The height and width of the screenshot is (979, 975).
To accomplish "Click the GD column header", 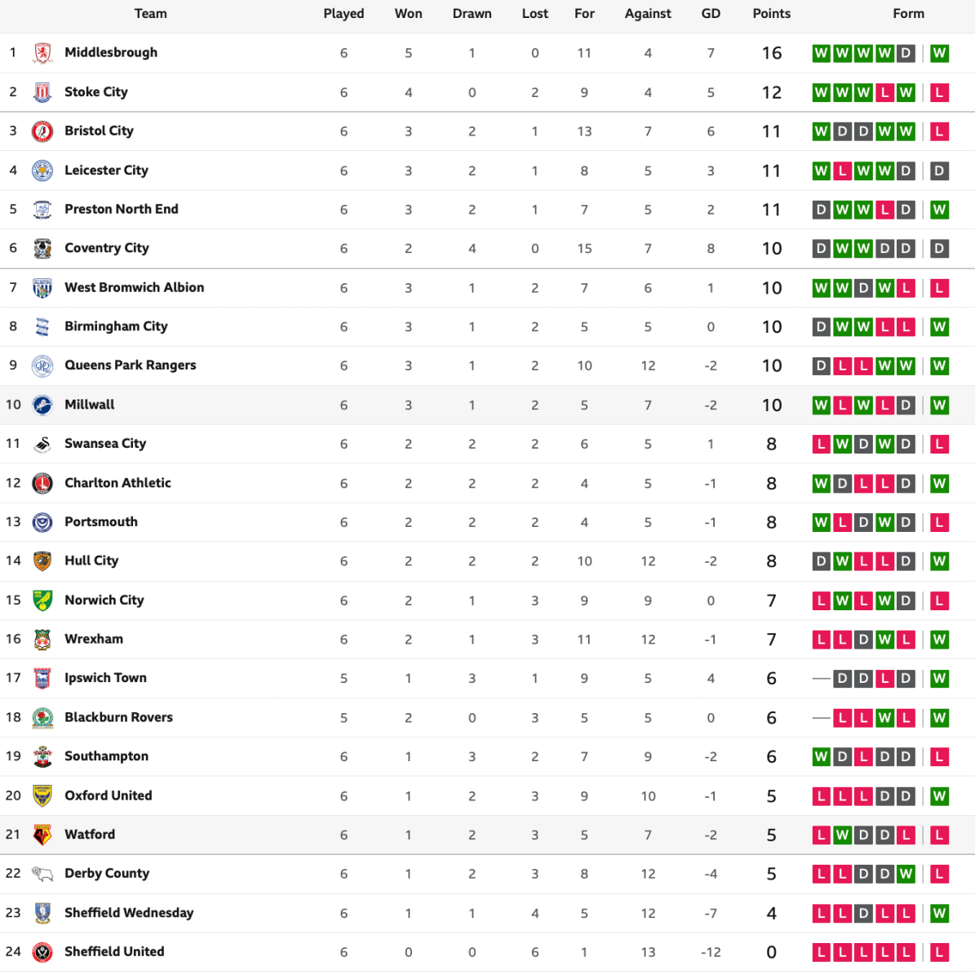I will [711, 14].
